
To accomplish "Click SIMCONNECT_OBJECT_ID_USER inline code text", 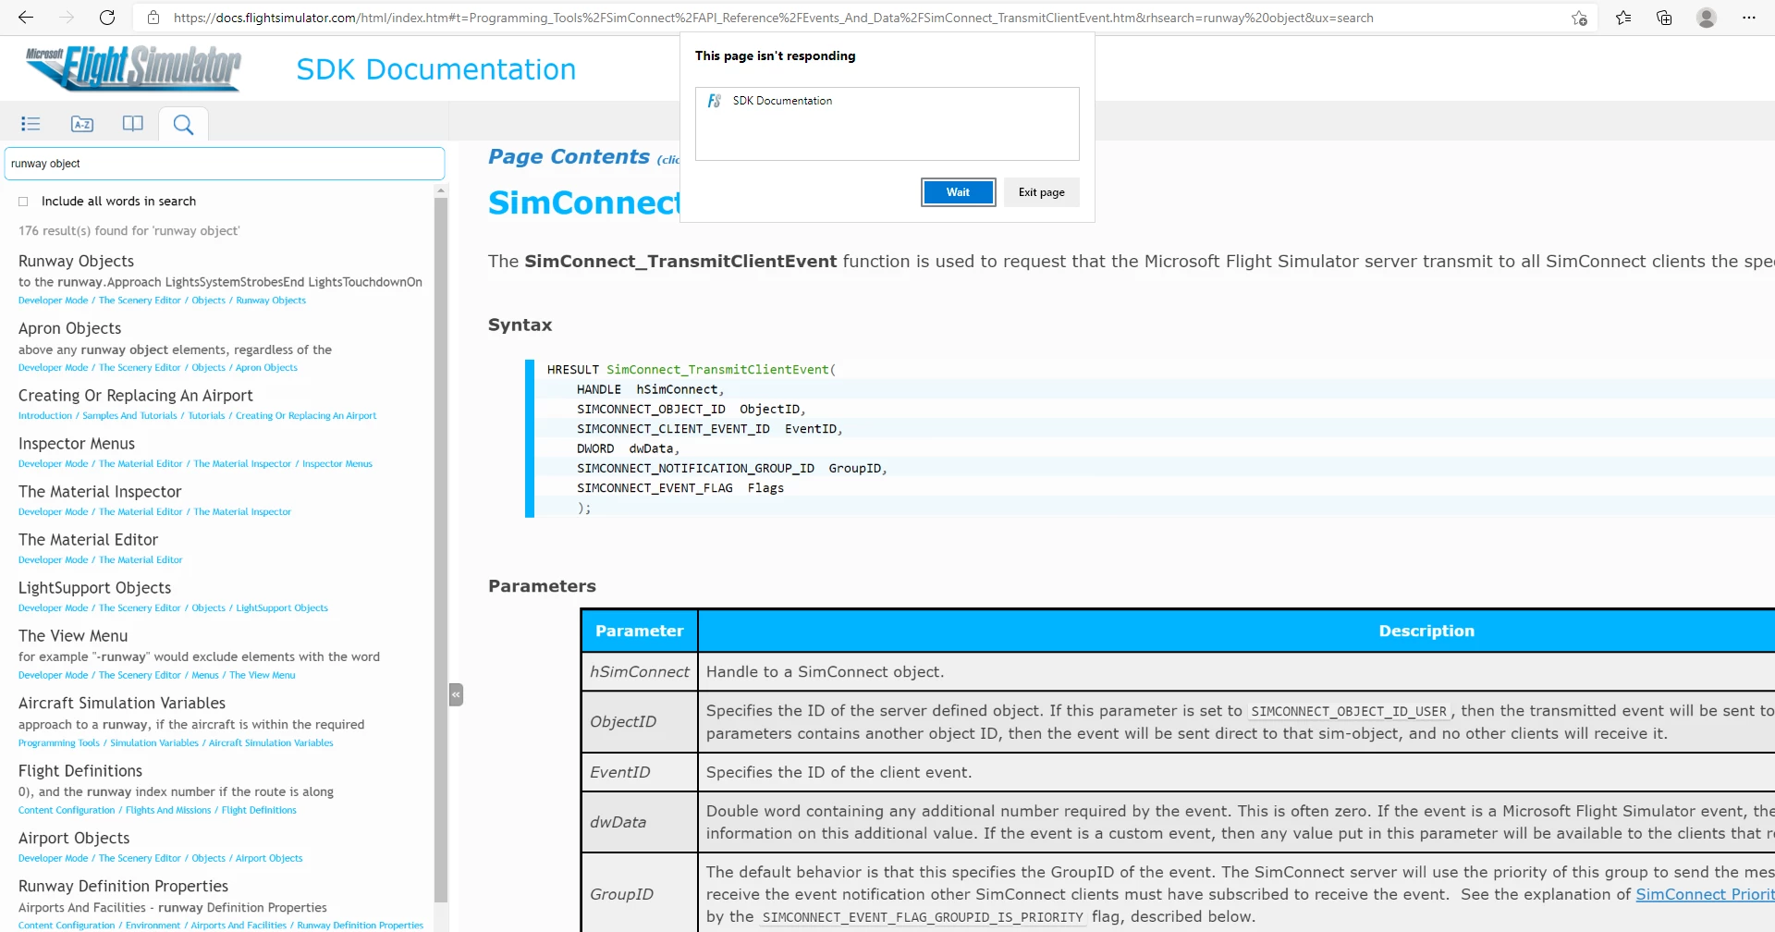I will tap(1348, 712).
